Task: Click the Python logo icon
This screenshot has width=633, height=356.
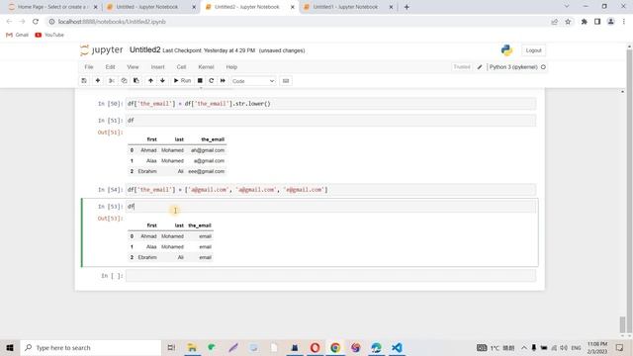Action: pyautogui.click(x=506, y=50)
